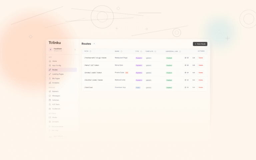The width and height of the screenshot is (256, 160).
Task: Click the Analytics bar chart icon
Action: (x=50, y=83)
